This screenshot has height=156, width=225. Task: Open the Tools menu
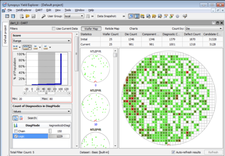tap(68, 10)
